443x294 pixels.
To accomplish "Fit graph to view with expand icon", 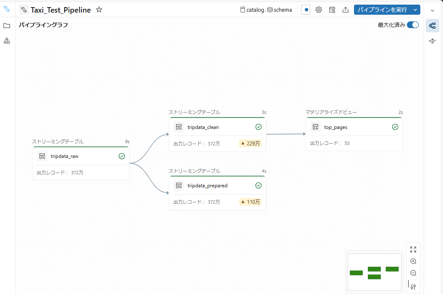I will [x=413, y=249].
